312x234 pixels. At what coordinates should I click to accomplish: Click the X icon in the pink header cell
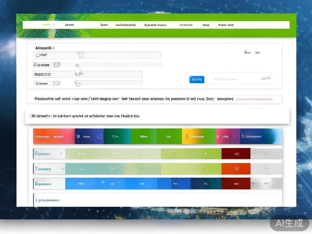218,136
